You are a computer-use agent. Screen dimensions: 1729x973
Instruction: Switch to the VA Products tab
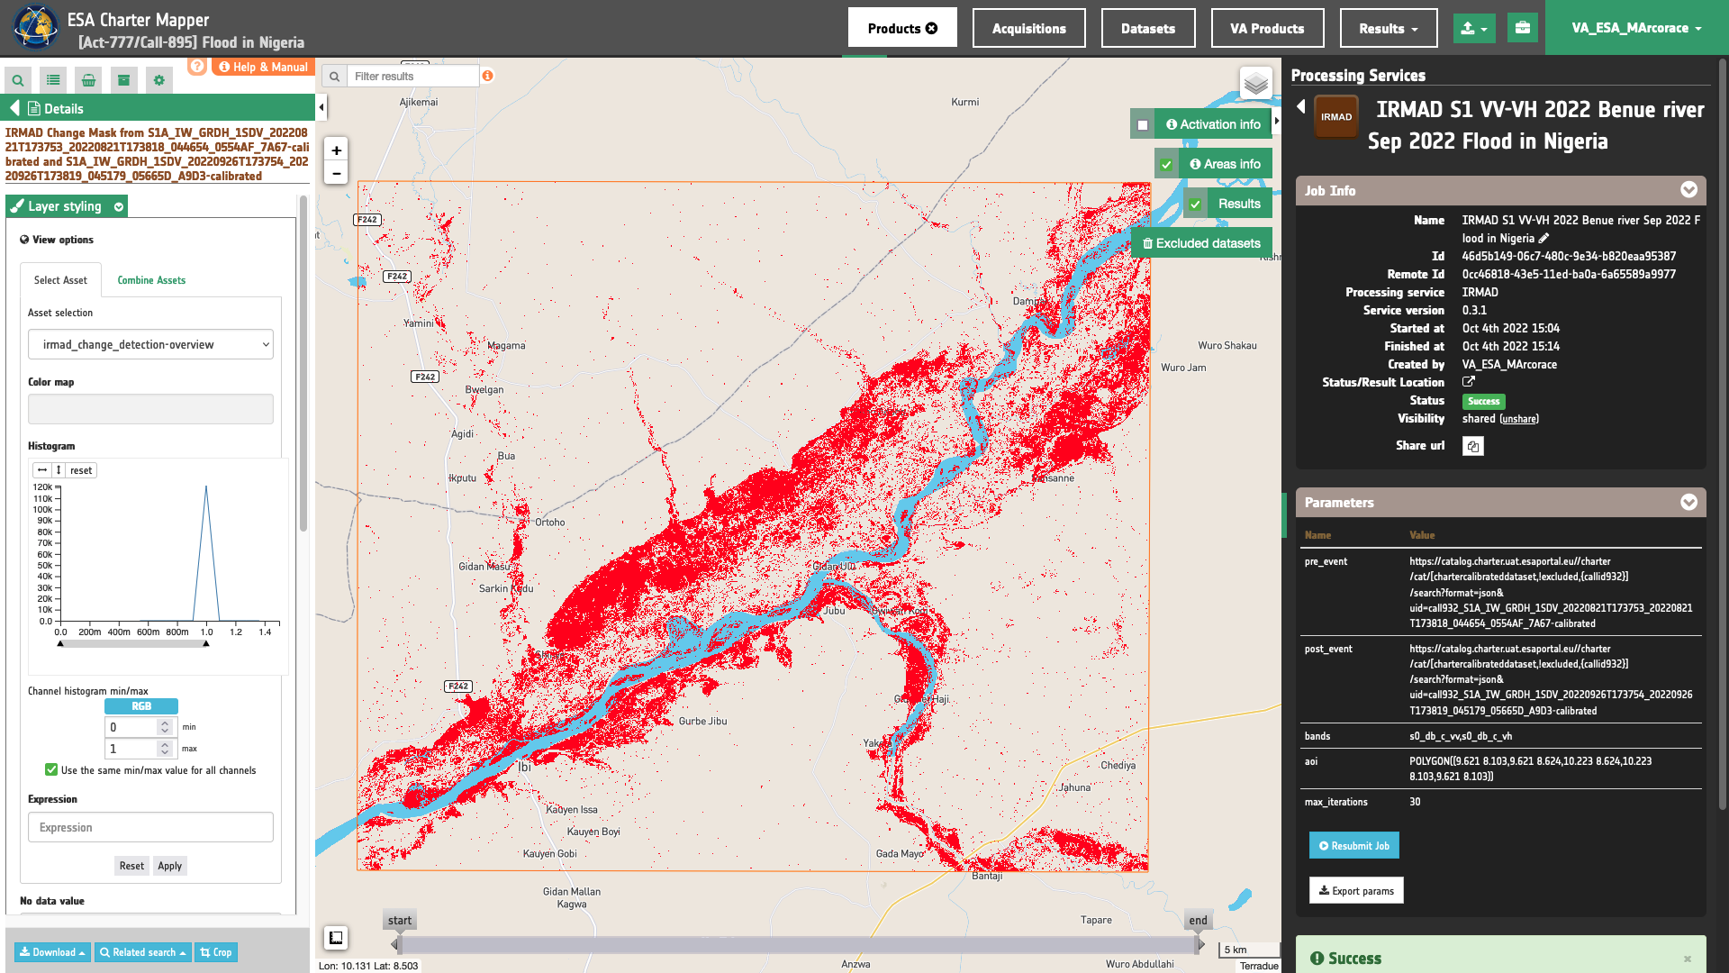tap(1267, 28)
